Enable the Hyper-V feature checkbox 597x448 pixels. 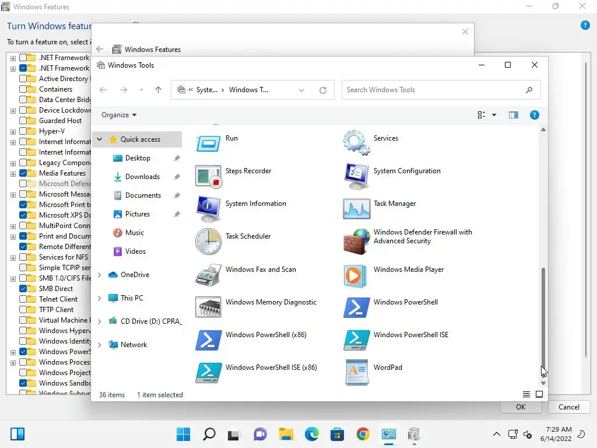(23, 131)
